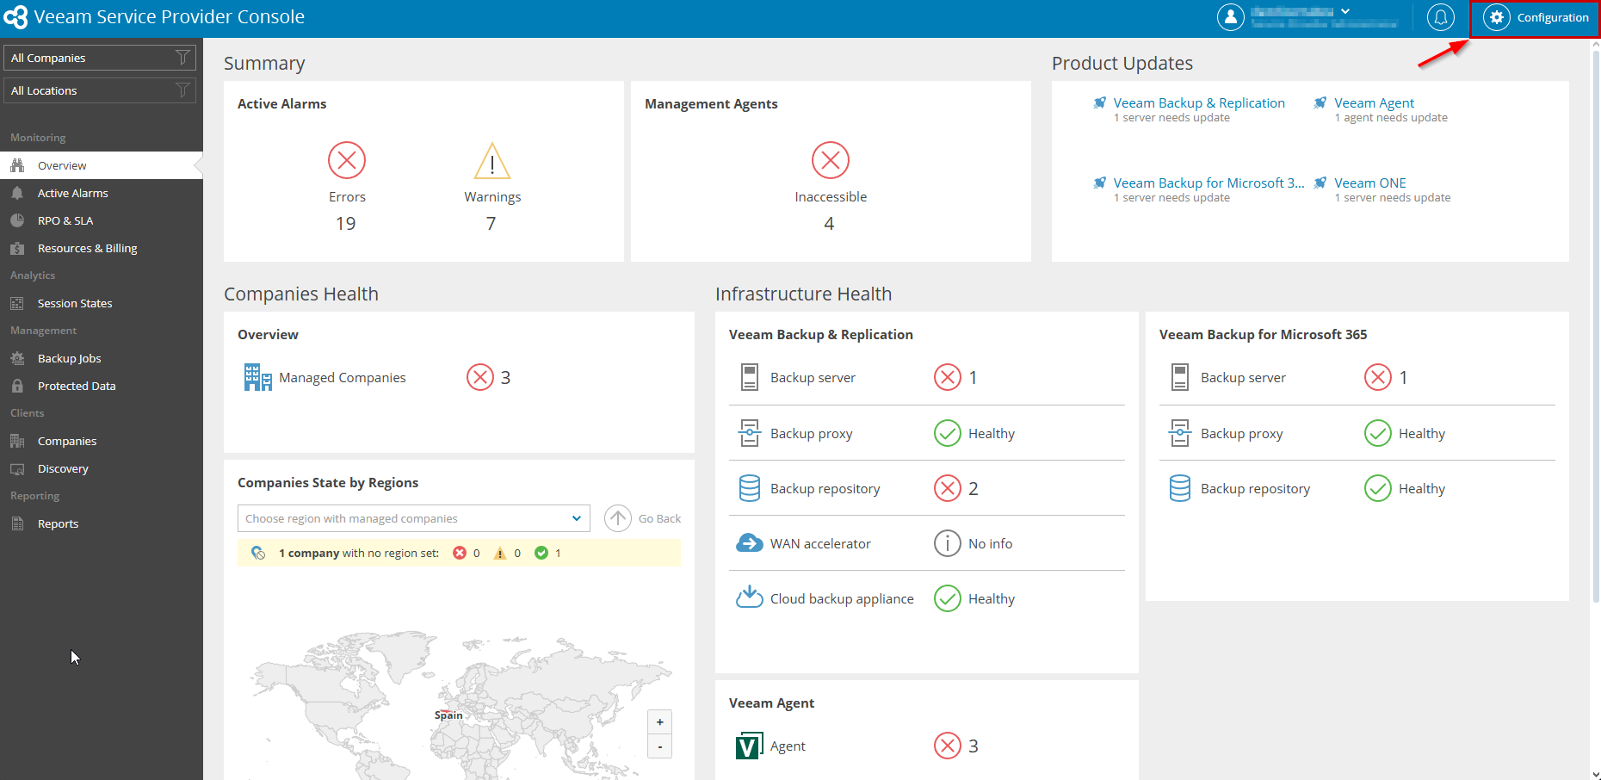The height and width of the screenshot is (780, 1601).
Task: Click the Cloud backup appliance download icon
Action: 750,597
